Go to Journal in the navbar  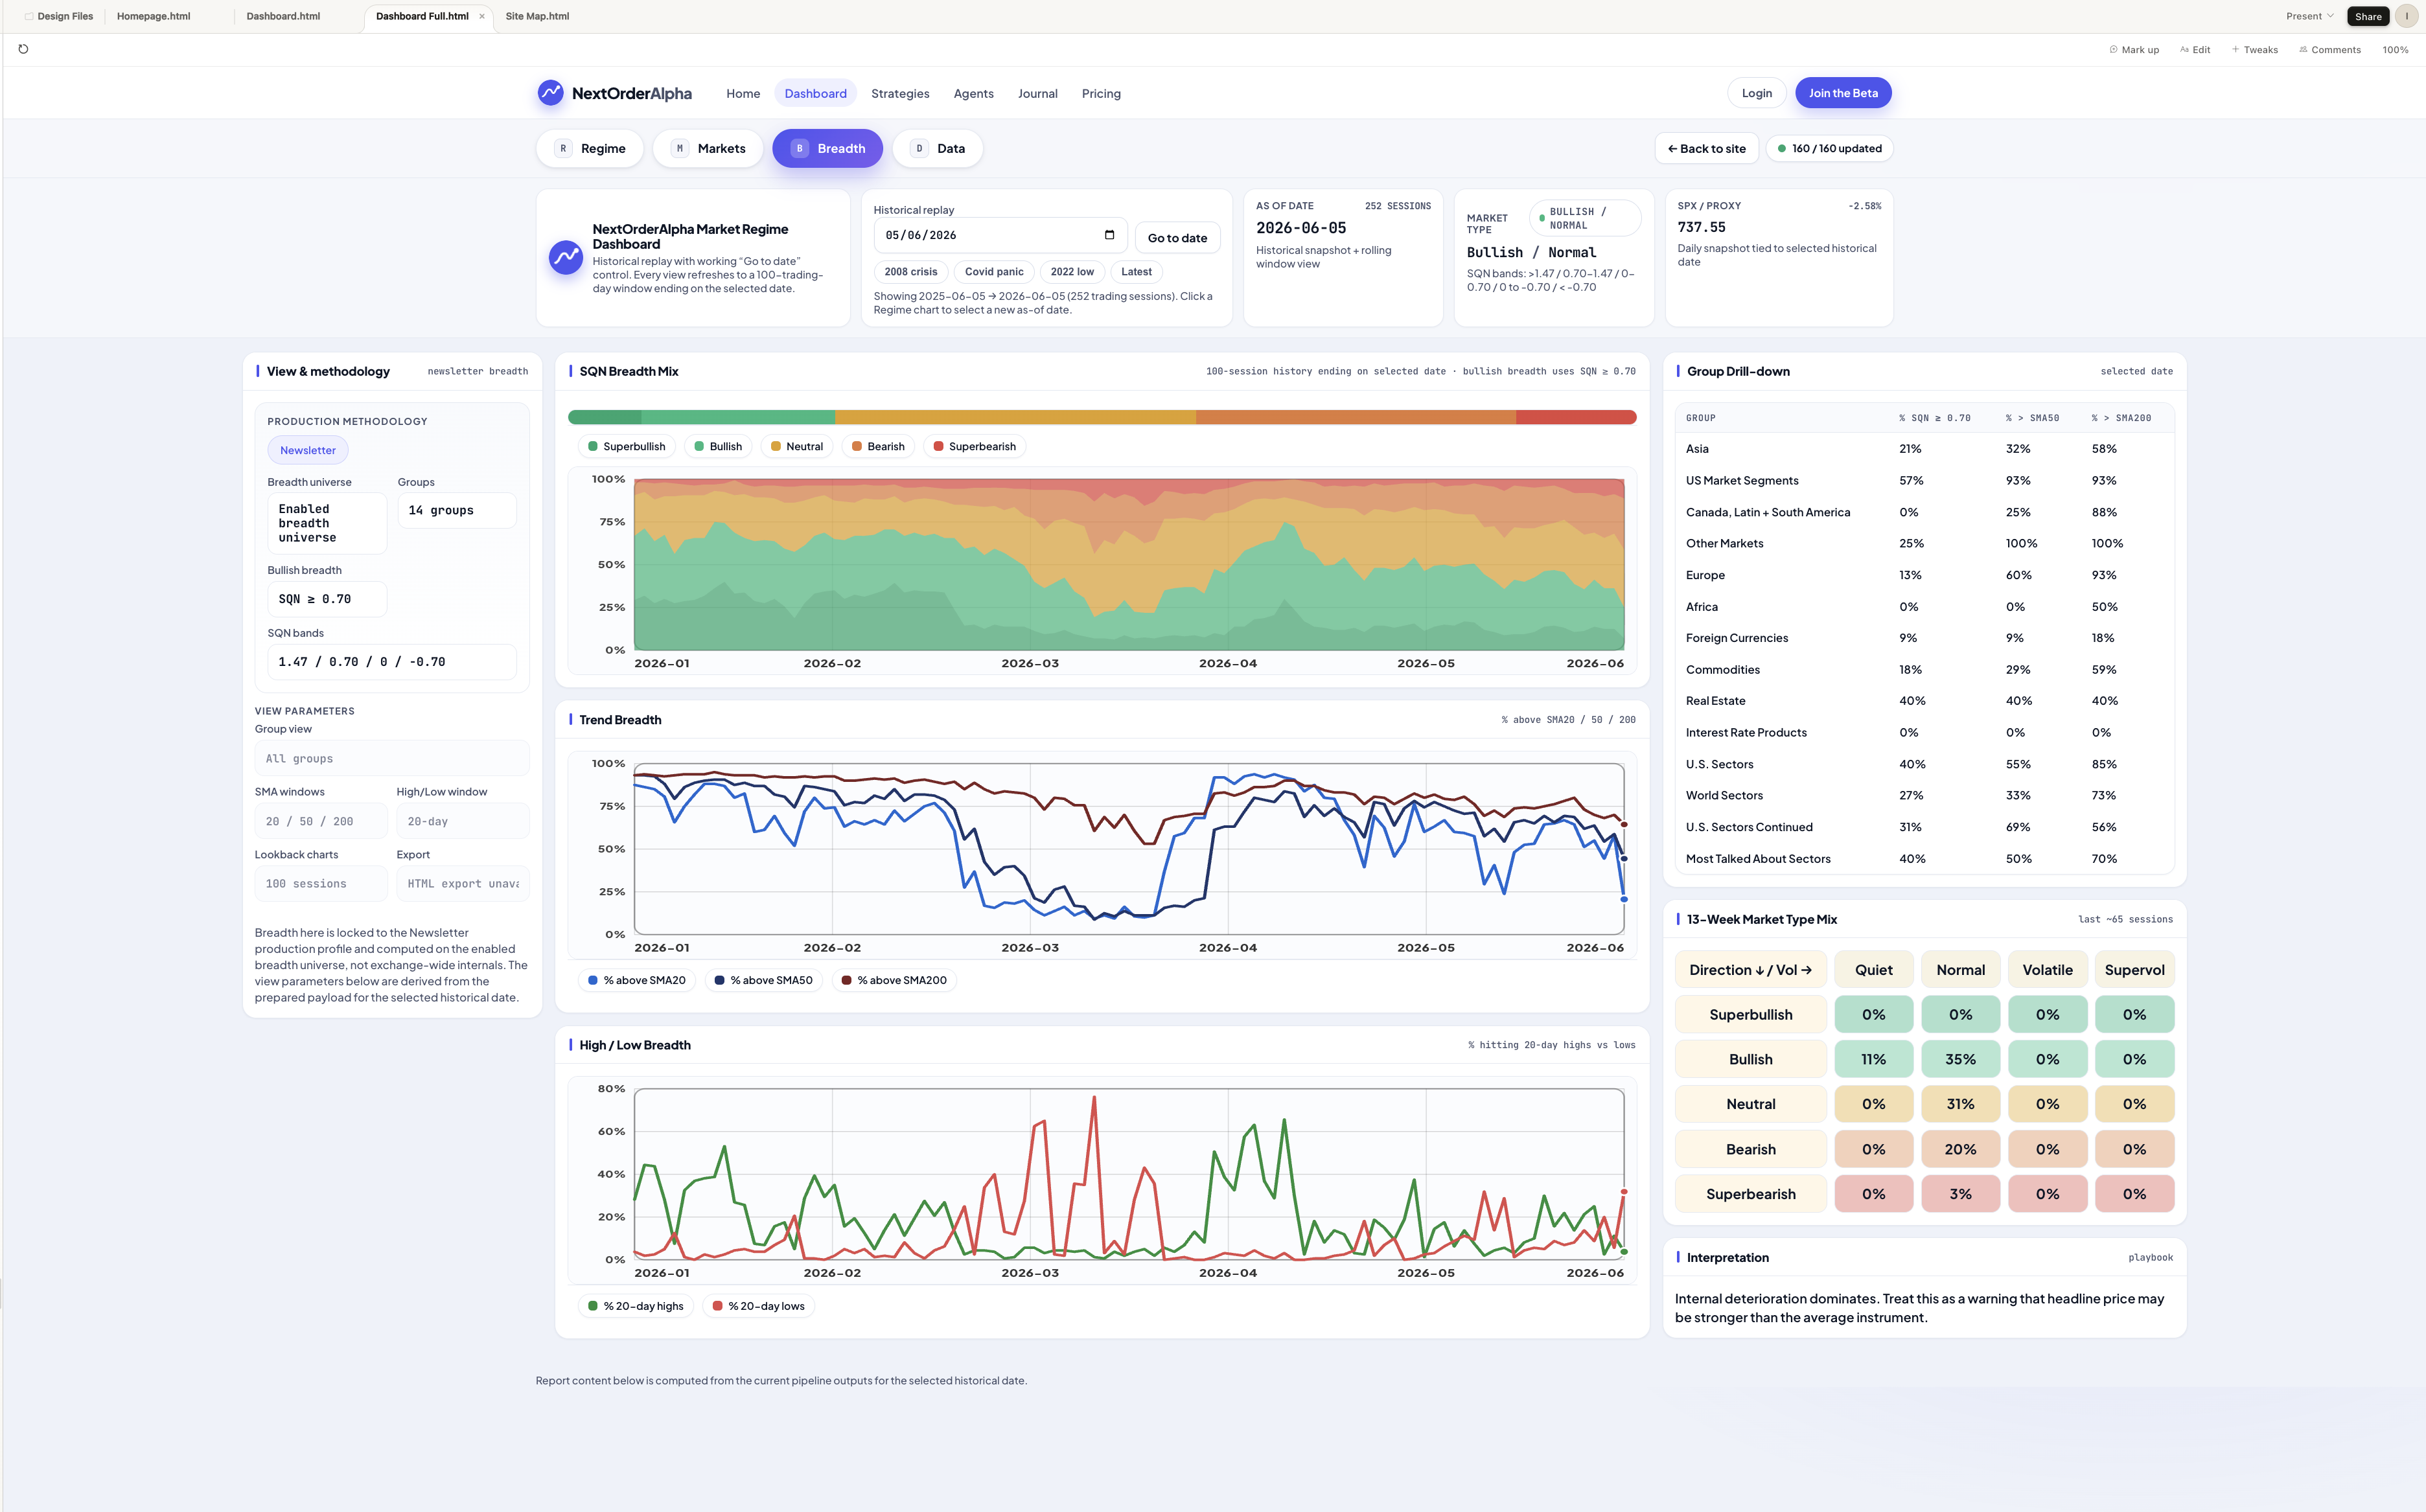tap(1037, 94)
